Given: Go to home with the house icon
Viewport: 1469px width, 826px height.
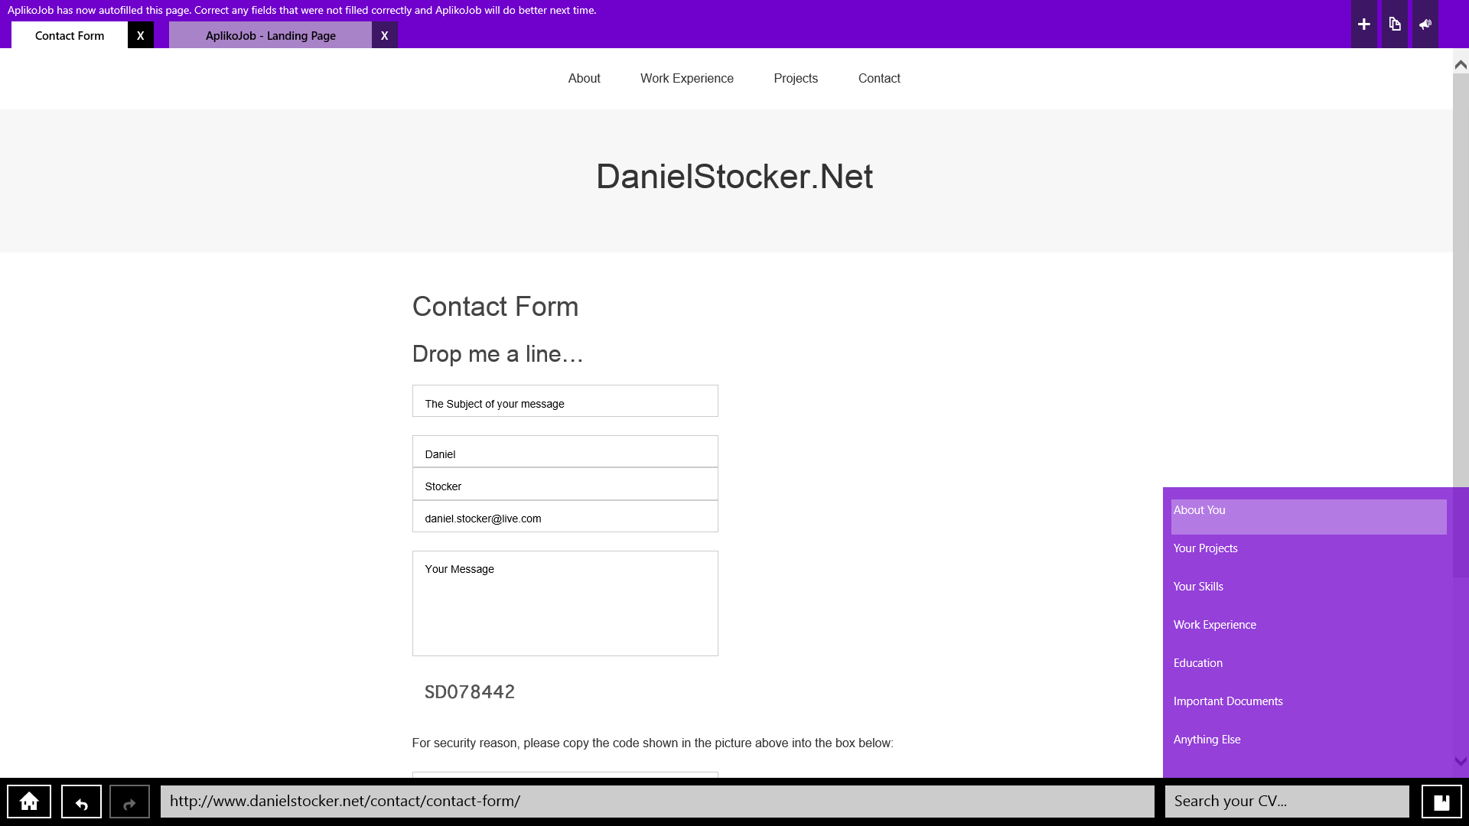Looking at the screenshot, I should [29, 802].
